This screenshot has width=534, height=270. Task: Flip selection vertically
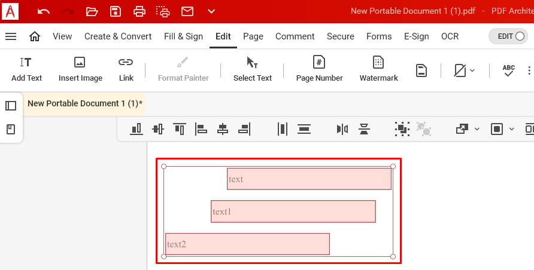tap(364, 129)
